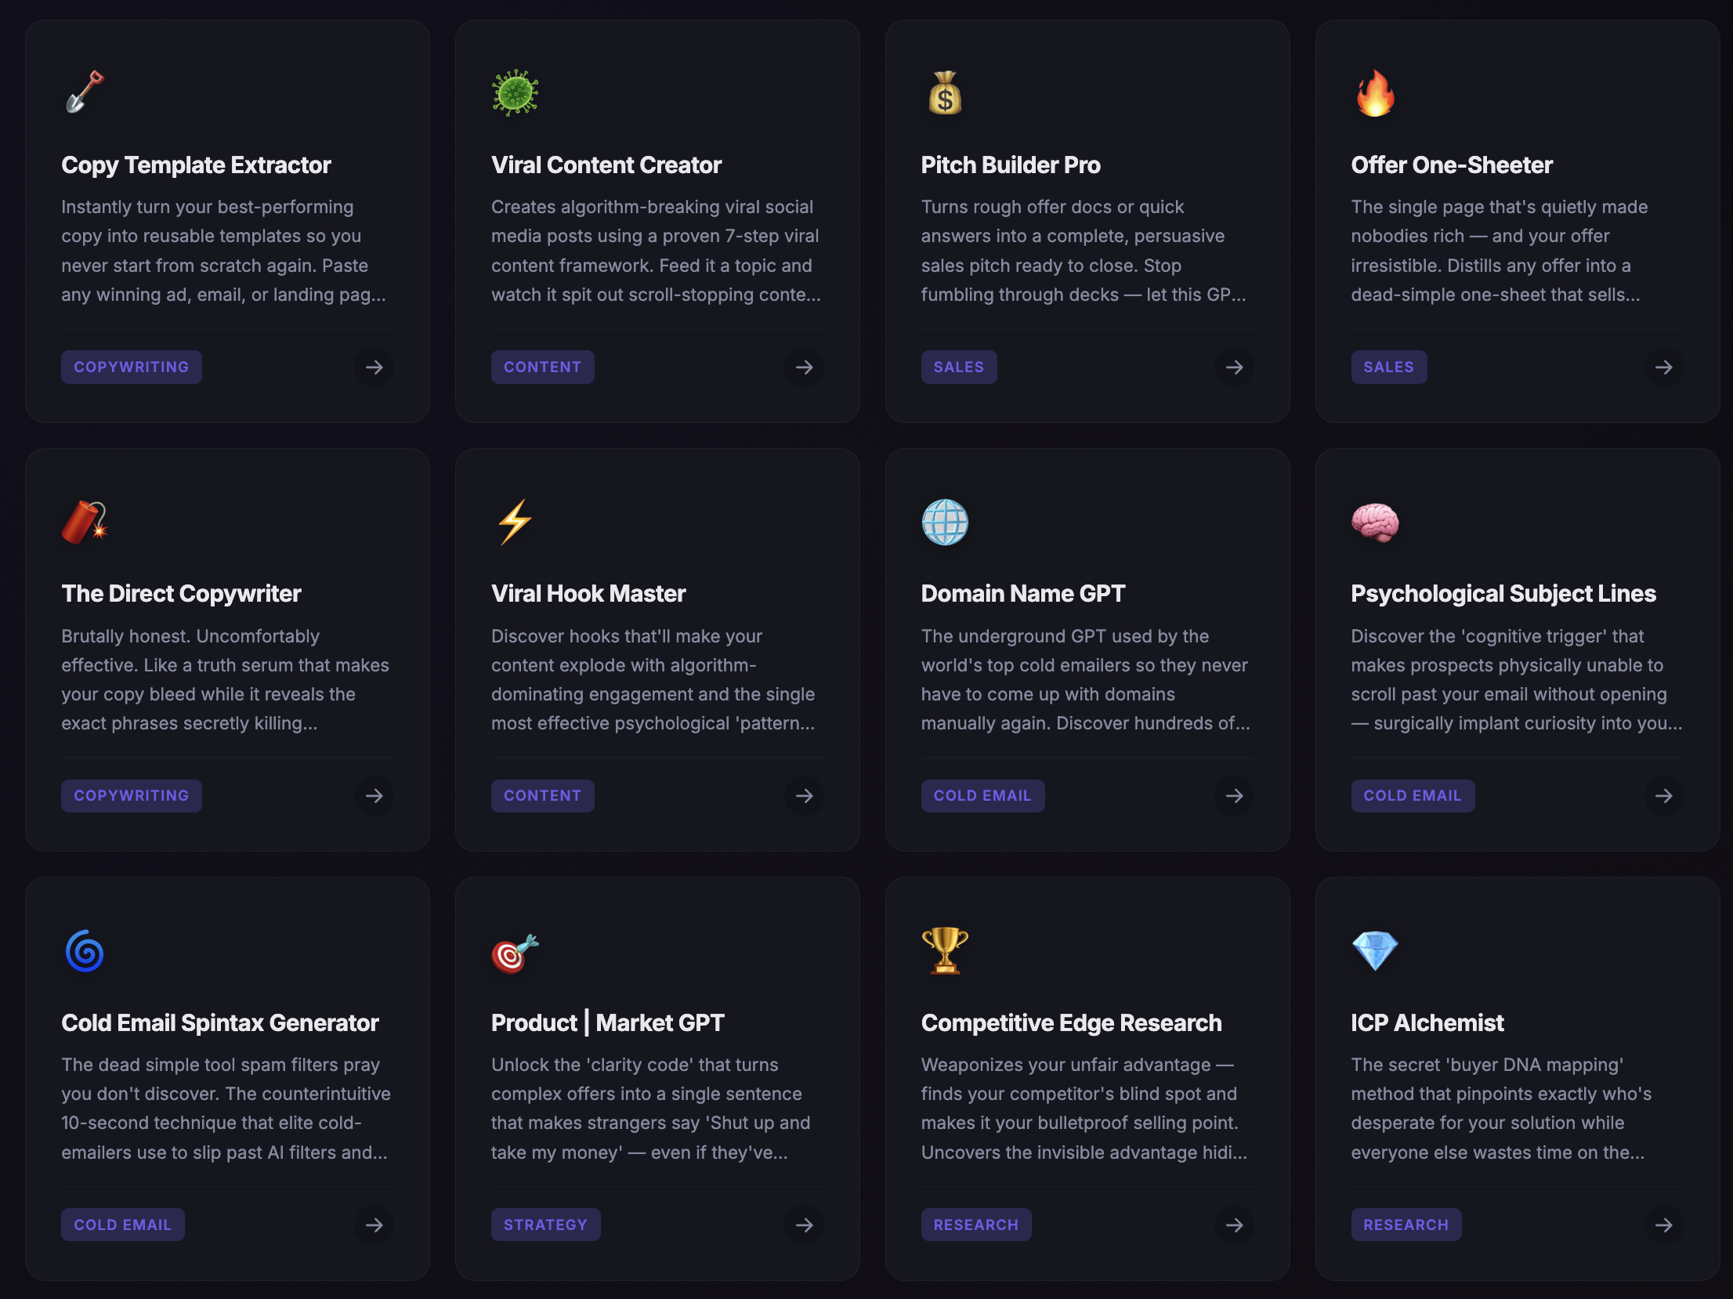
Task: Click the fire icon on Offer One-Sheeter
Action: 1375,92
